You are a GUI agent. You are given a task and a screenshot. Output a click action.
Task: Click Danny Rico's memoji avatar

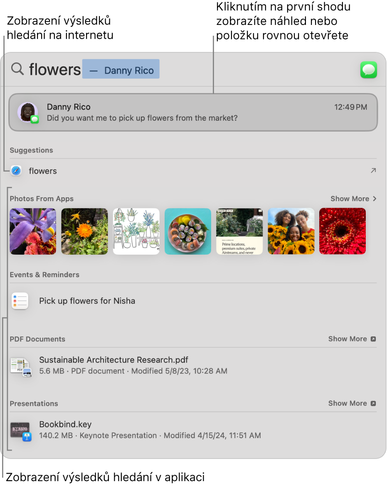[x=28, y=113]
